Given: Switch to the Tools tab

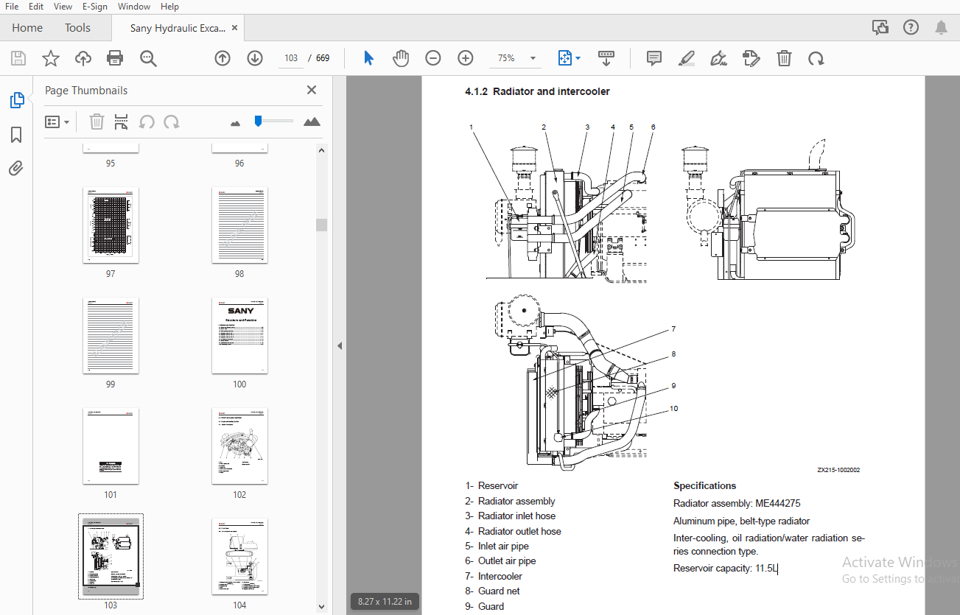Looking at the screenshot, I should 77,28.
